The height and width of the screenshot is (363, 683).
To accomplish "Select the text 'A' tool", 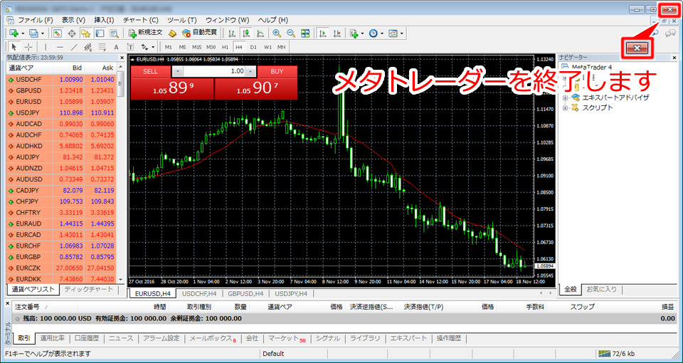I will pos(116,47).
